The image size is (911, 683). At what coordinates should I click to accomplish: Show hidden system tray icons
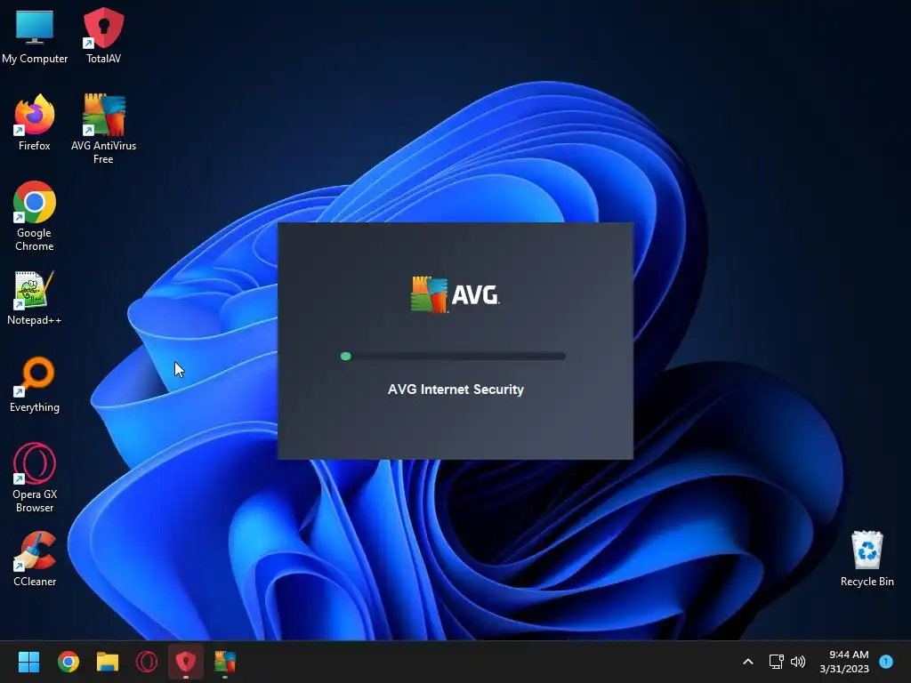coord(748,662)
